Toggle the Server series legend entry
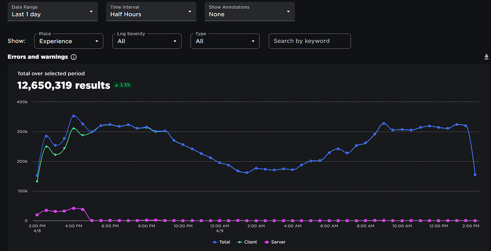 coord(275,242)
